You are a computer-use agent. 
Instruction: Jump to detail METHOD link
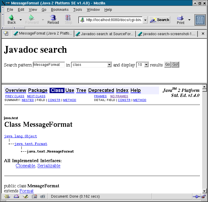coord(140,100)
